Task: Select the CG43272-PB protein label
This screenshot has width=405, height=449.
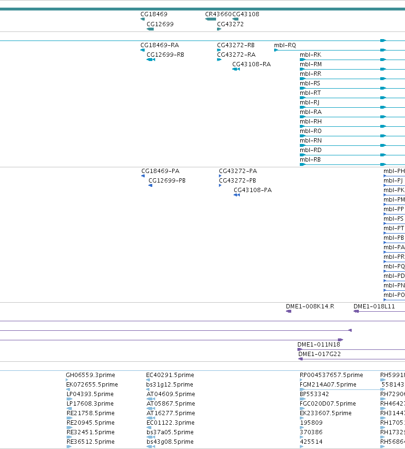Action: click(x=237, y=180)
